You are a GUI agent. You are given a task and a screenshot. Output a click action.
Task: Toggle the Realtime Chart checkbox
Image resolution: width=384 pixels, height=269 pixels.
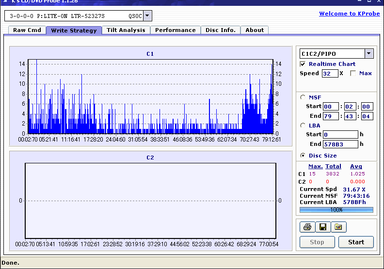pyautogui.click(x=303, y=64)
